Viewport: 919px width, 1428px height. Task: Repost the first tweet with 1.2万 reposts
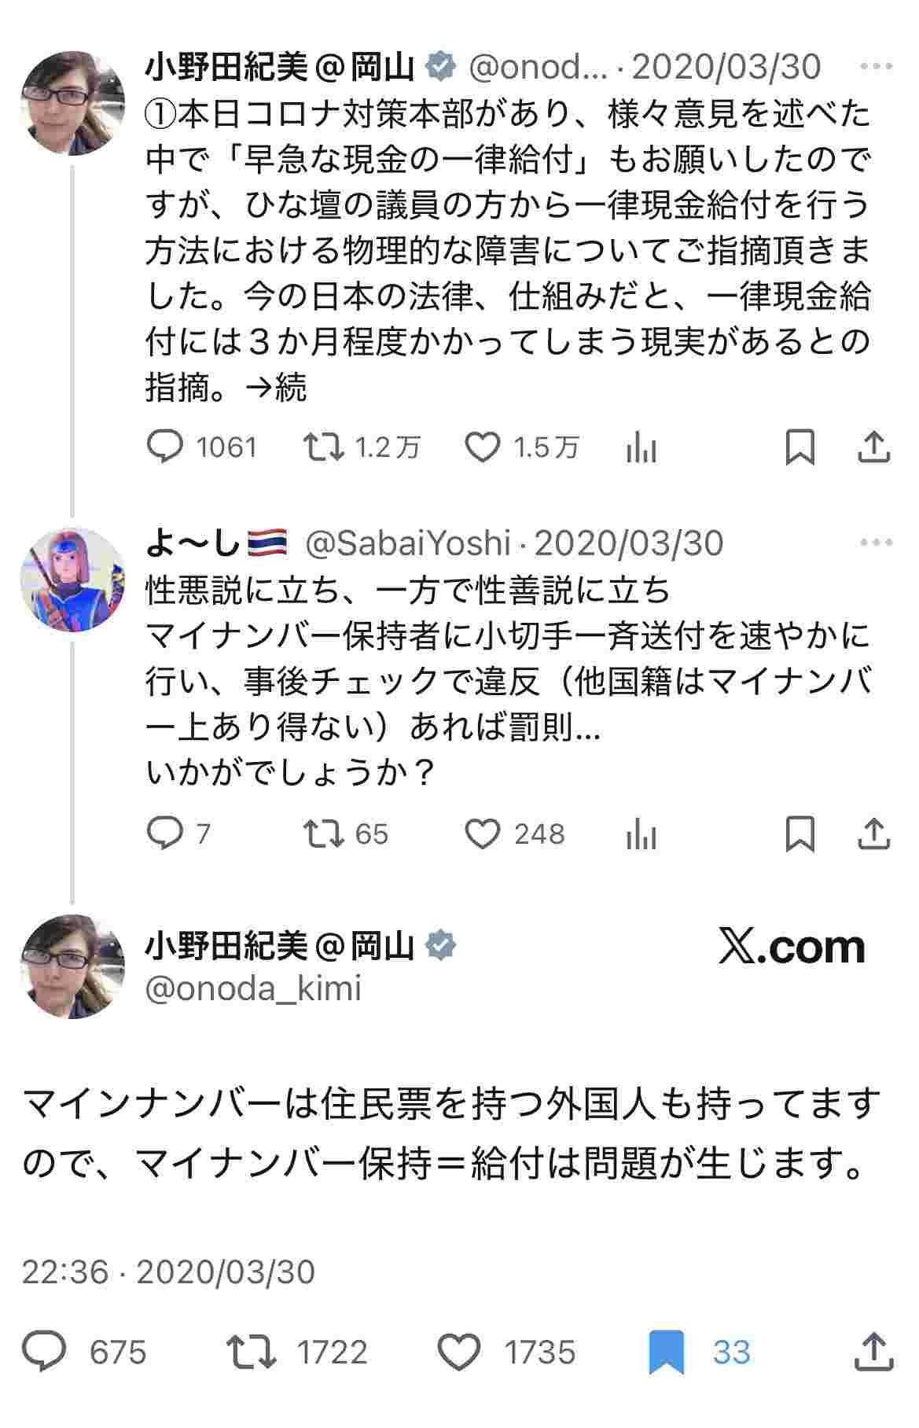324,447
